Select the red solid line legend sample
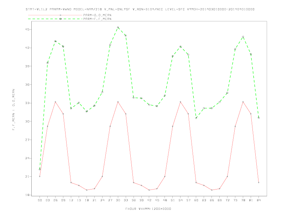The height and width of the screenshot is (218, 282). [55, 15]
